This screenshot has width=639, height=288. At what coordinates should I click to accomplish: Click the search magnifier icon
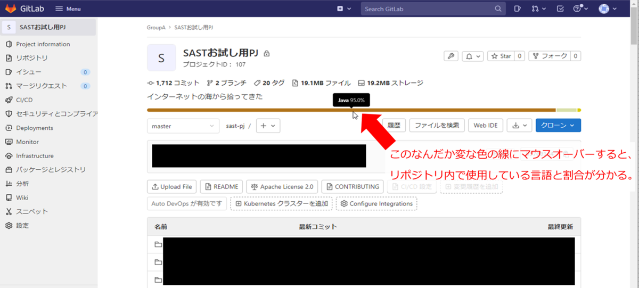pyautogui.click(x=498, y=9)
